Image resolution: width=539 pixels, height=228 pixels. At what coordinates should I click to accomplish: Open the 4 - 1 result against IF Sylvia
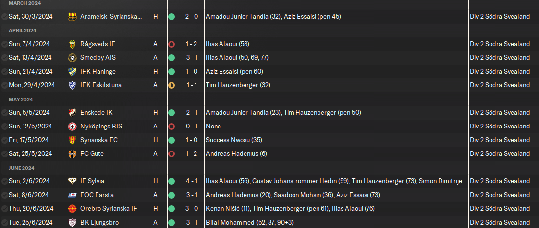pos(191,181)
